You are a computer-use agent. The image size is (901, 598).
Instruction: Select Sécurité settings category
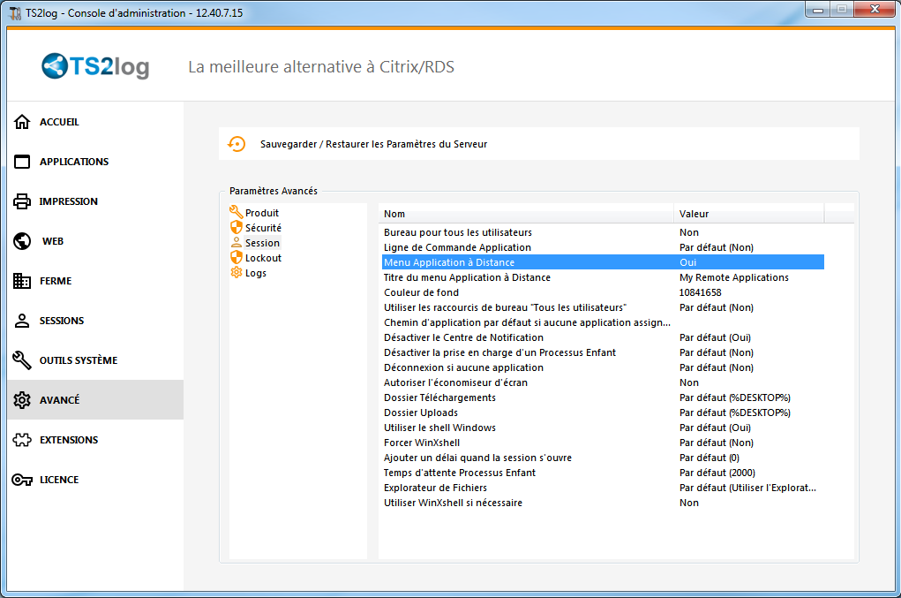[x=263, y=228]
